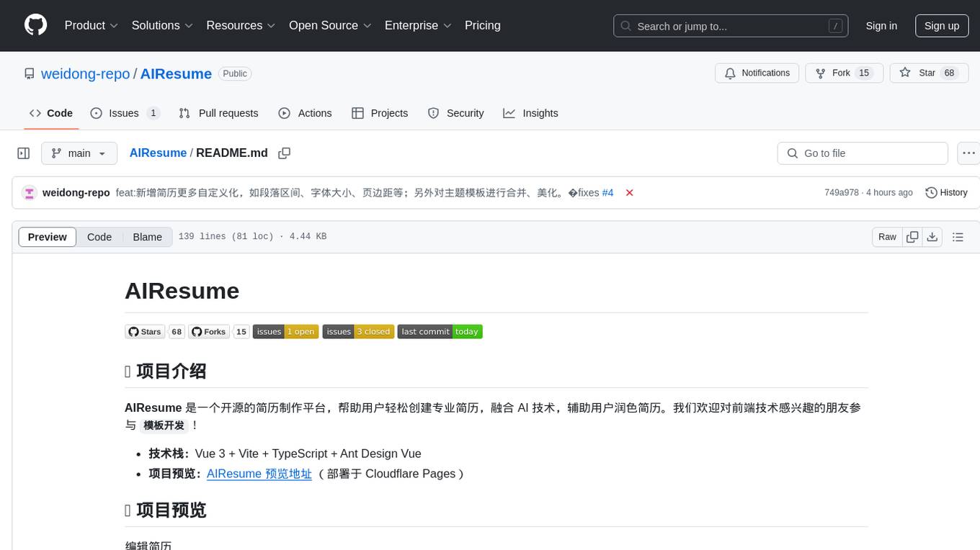
Task: Expand the file tree side panel
Action: click(23, 153)
